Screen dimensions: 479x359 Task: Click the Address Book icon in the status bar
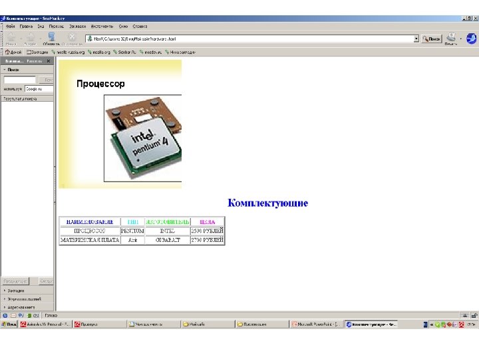coord(29,315)
